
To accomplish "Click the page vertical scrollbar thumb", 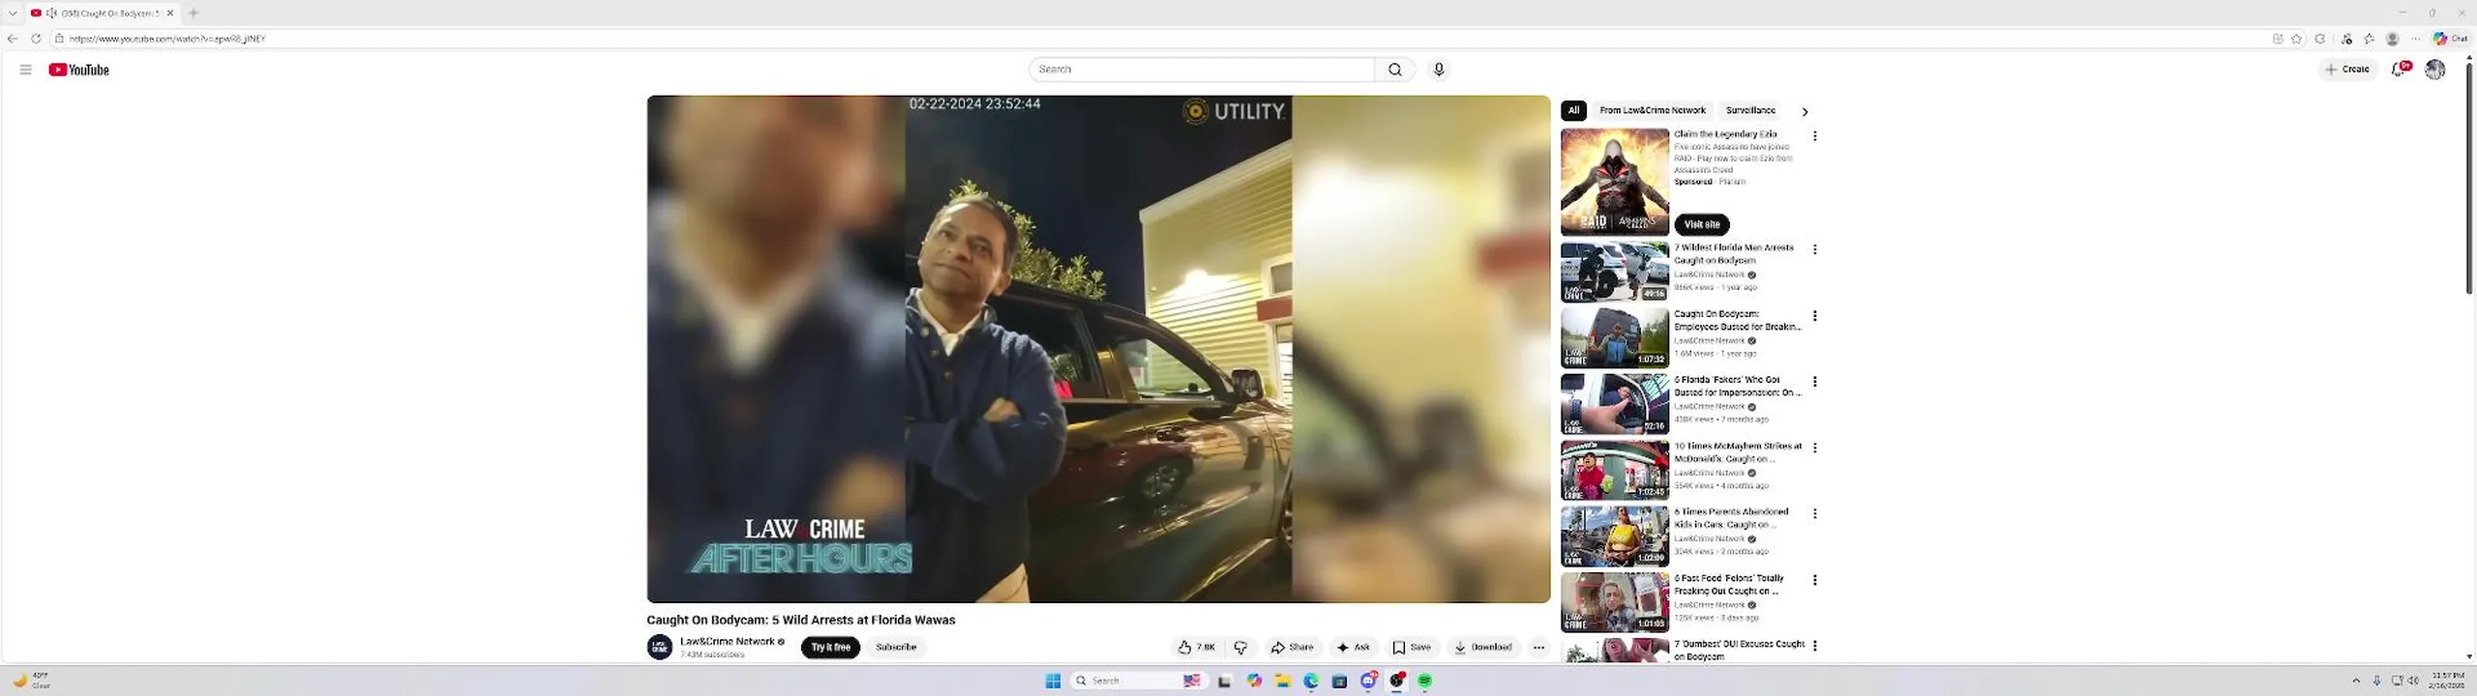I will click(2468, 179).
